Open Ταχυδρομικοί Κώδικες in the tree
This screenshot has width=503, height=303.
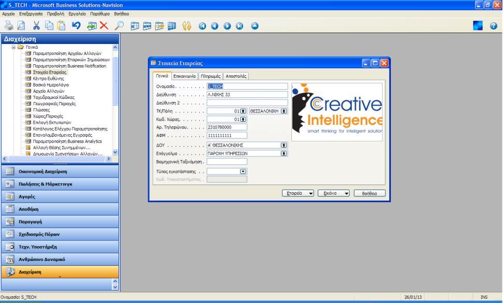[x=54, y=97]
